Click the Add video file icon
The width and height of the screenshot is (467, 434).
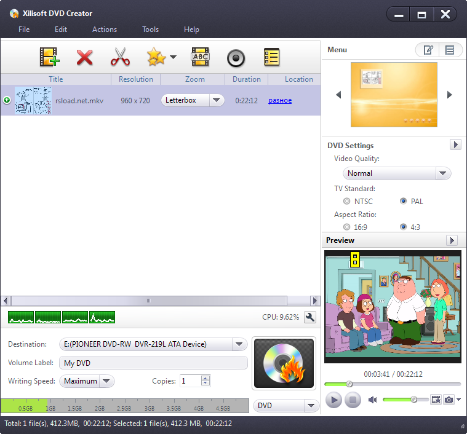point(49,57)
